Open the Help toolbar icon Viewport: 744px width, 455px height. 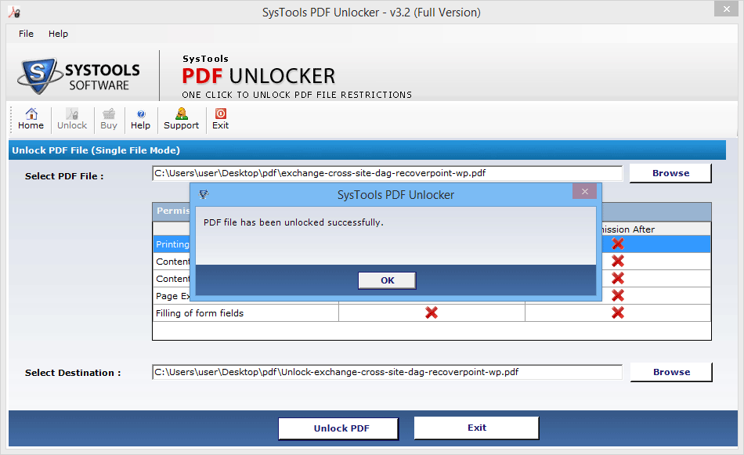(141, 114)
